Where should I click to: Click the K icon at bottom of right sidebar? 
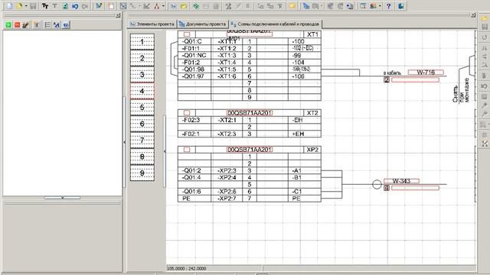pyautogui.click(x=485, y=144)
